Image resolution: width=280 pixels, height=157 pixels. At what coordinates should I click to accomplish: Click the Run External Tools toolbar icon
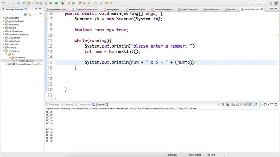62,3
